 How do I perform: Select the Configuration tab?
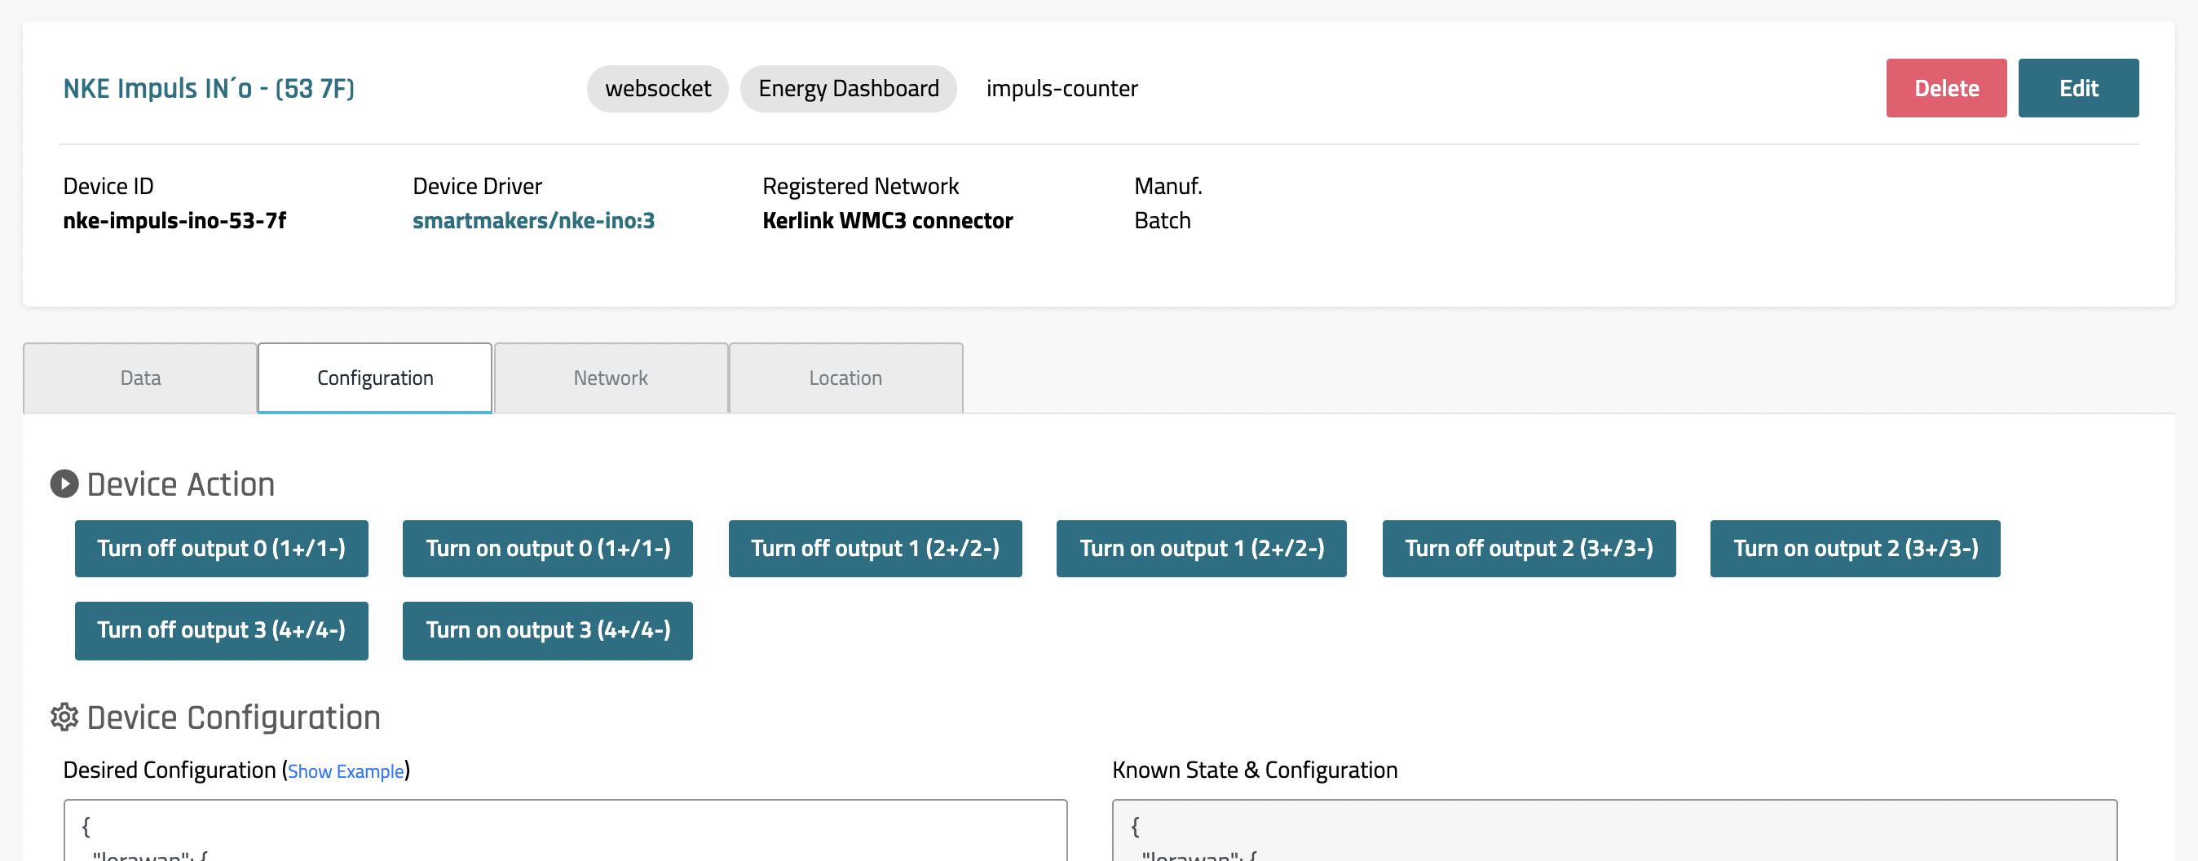point(374,378)
